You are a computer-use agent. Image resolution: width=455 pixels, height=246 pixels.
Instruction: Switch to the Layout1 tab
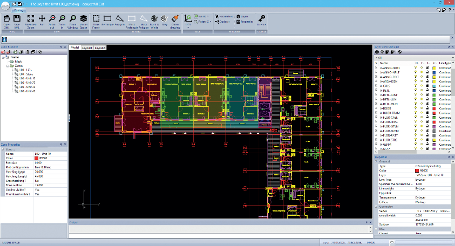click(87, 47)
